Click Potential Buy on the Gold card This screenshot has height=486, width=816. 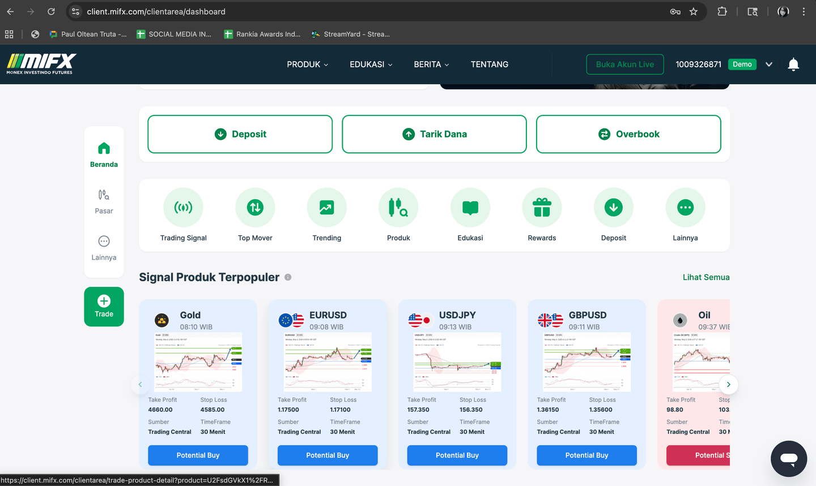click(x=198, y=455)
